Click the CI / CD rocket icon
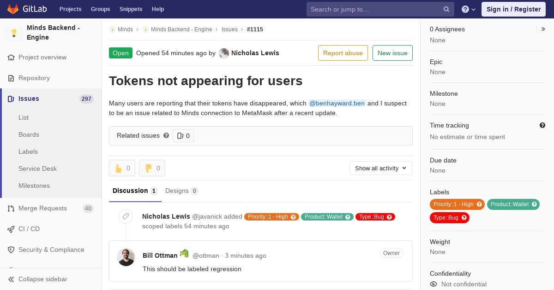This screenshot has width=554, height=290. [11, 229]
